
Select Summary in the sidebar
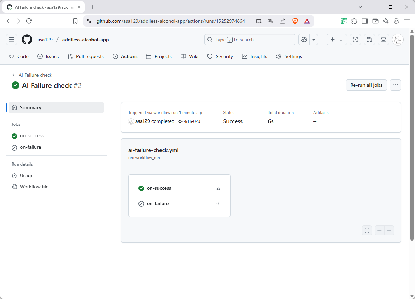pos(56,107)
